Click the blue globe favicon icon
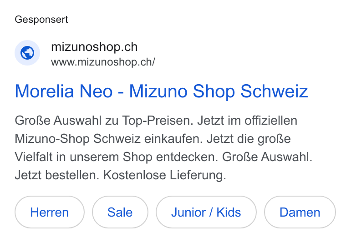Screen dimensions: 346x243 [27, 53]
